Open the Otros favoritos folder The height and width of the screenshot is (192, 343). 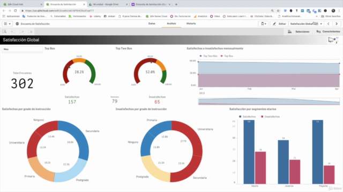[331, 17]
